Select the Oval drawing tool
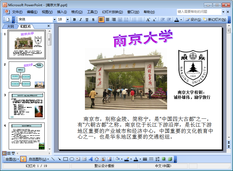The width and height of the screenshot is (233, 171). point(72,159)
